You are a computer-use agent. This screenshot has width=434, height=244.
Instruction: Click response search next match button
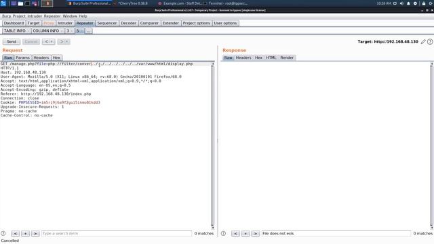[x=256, y=233]
